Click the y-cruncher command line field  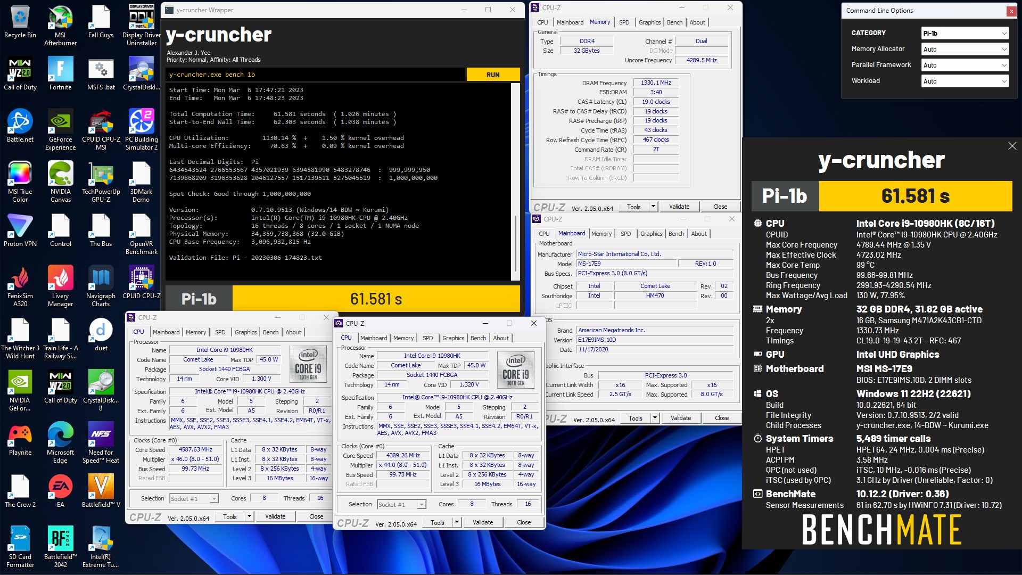316,75
